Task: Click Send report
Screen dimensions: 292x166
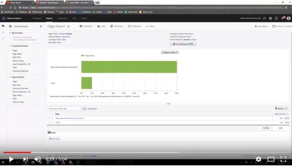Action: tap(101, 26)
